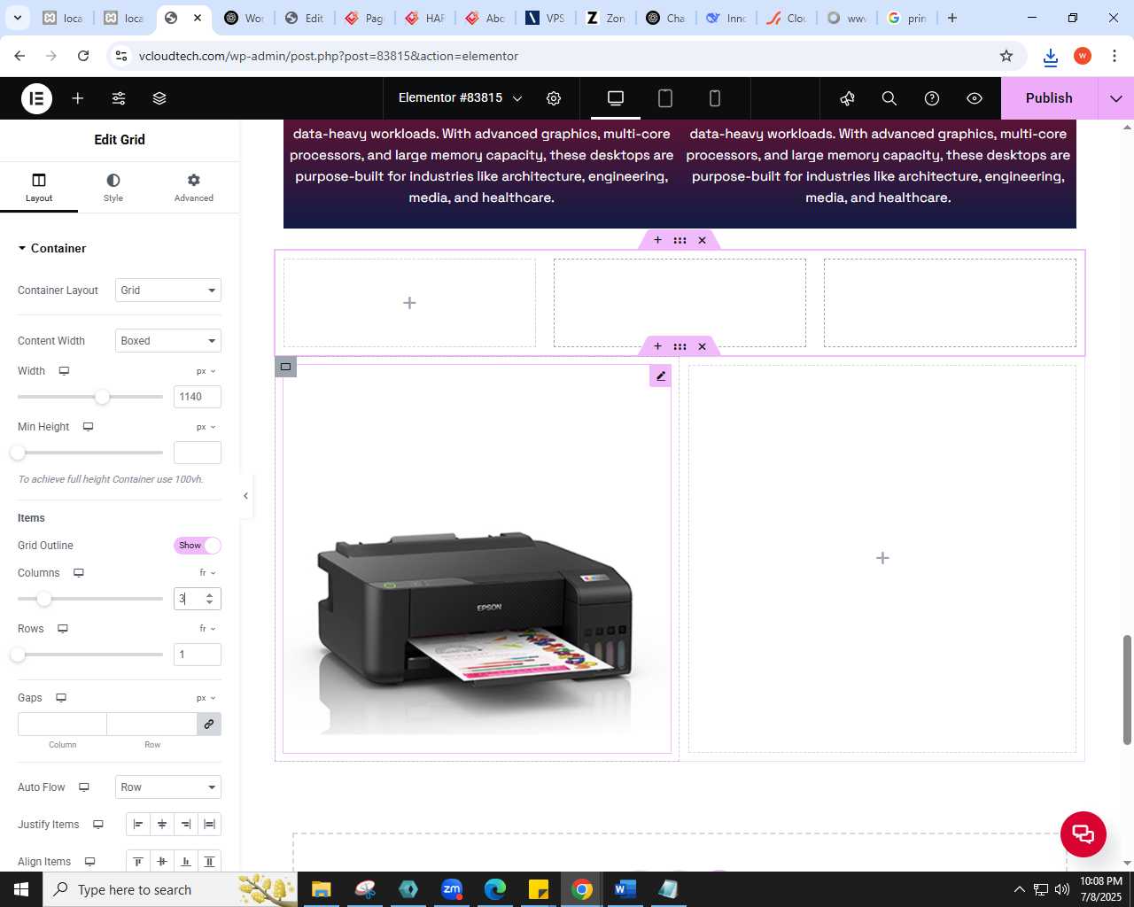Set Align Items to start
This screenshot has height=907, width=1134.
pyautogui.click(x=138, y=862)
